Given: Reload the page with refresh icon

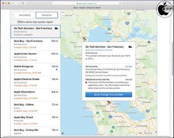Looking at the screenshot, I should click(120, 3).
